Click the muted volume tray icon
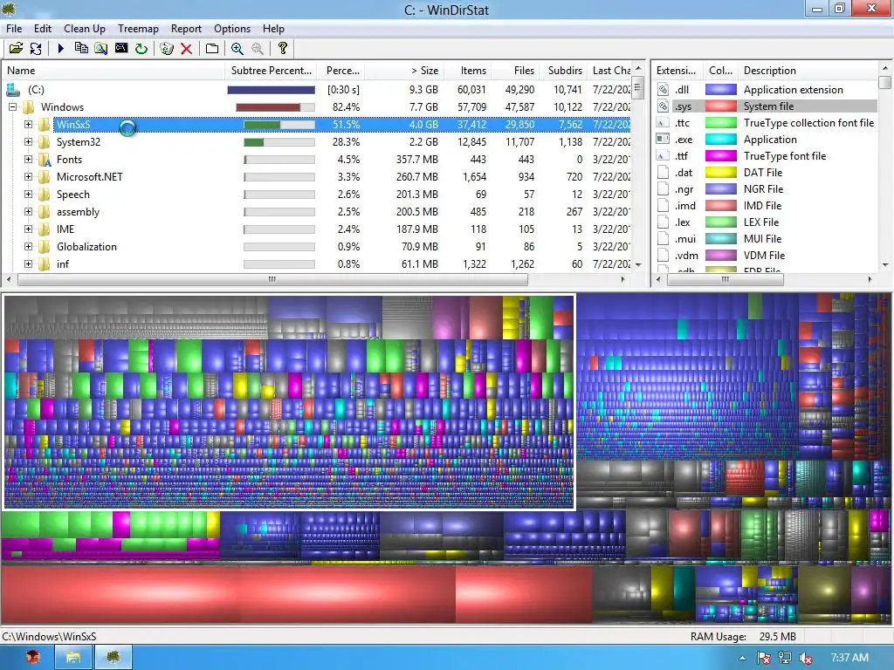 [806, 658]
